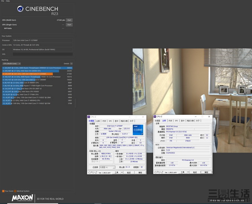Image resolution: width=252 pixels, height=204 pixels.
Task: Click the Cinebench R23 logo icon
Action: tap(21, 8)
